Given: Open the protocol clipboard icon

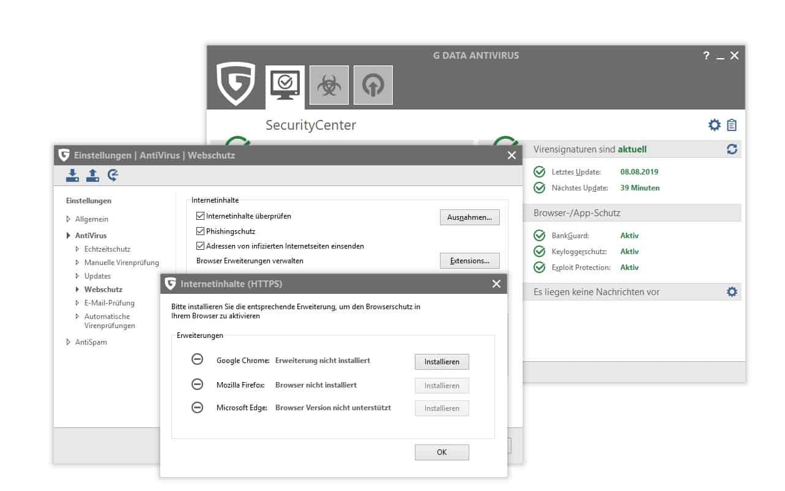Looking at the screenshot, I should [x=732, y=125].
